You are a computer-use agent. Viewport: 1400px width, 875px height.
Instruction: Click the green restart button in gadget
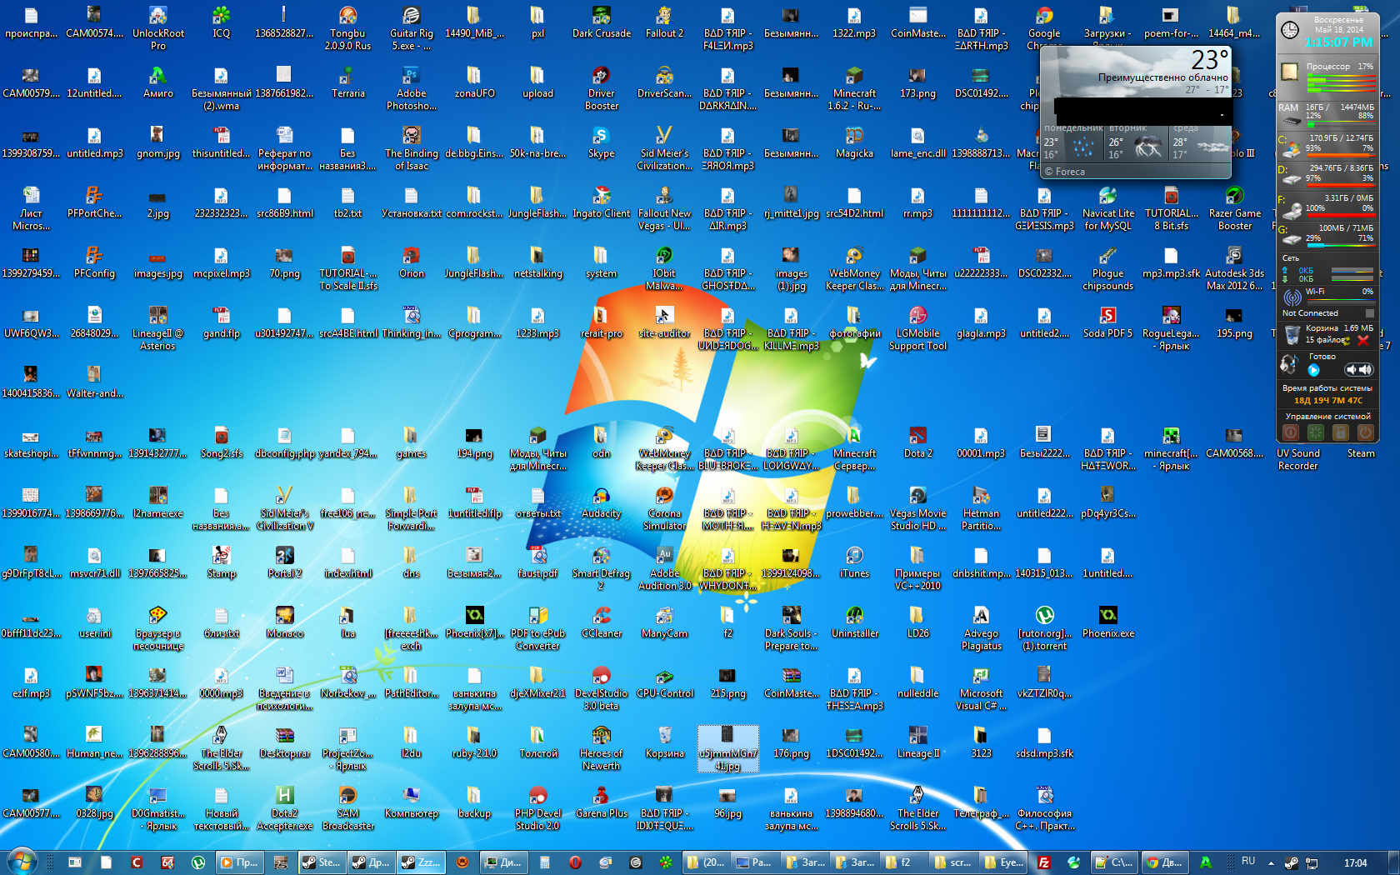point(1315,432)
